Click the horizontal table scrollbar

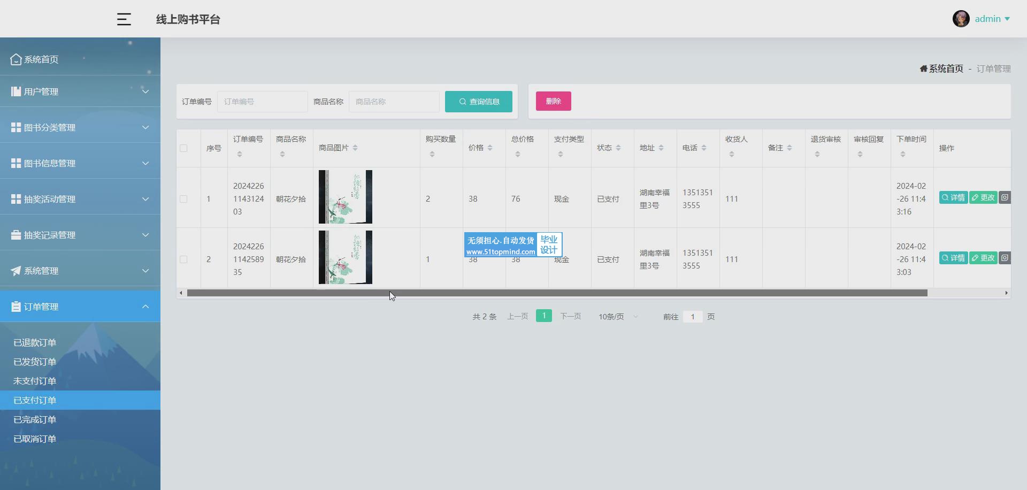click(x=556, y=293)
